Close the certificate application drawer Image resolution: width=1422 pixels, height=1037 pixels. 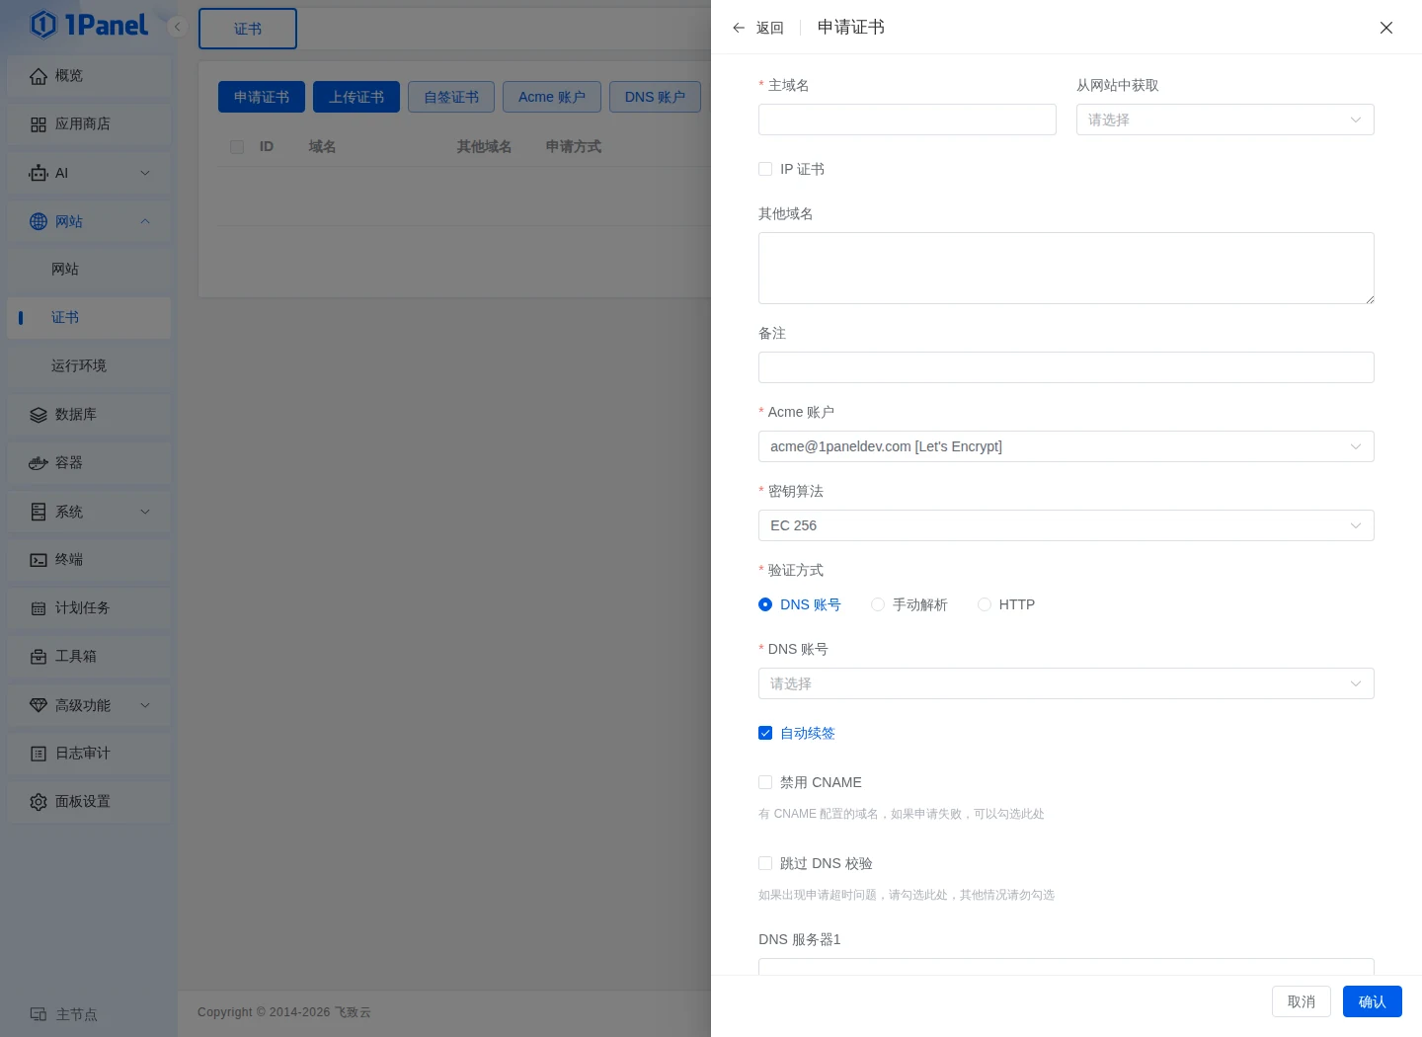pyautogui.click(x=1386, y=28)
